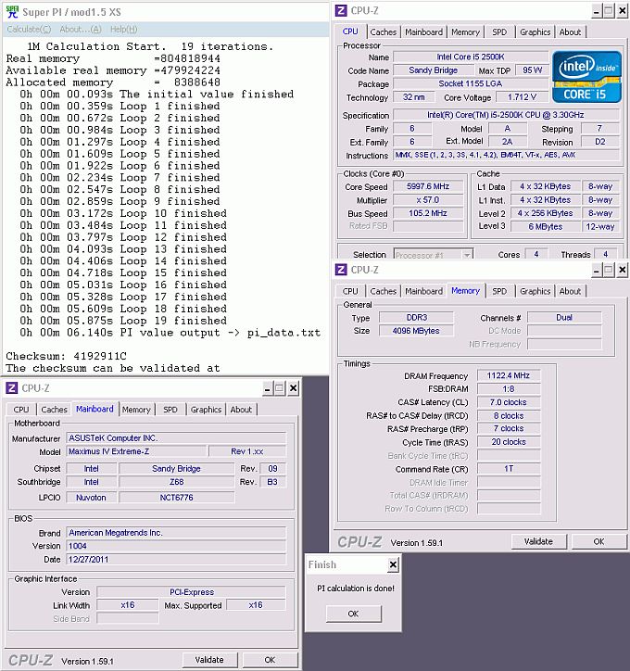This screenshot has height=671, width=630.
Task: Click the Maximus IV Extreme-Z model field
Action: coord(137,451)
